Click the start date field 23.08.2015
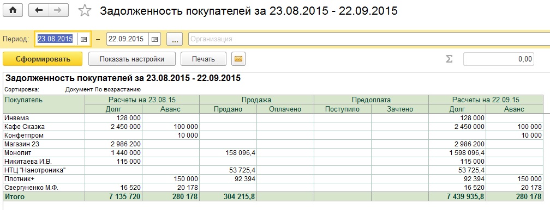This screenshot has width=550, height=210. [x=56, y=39]
